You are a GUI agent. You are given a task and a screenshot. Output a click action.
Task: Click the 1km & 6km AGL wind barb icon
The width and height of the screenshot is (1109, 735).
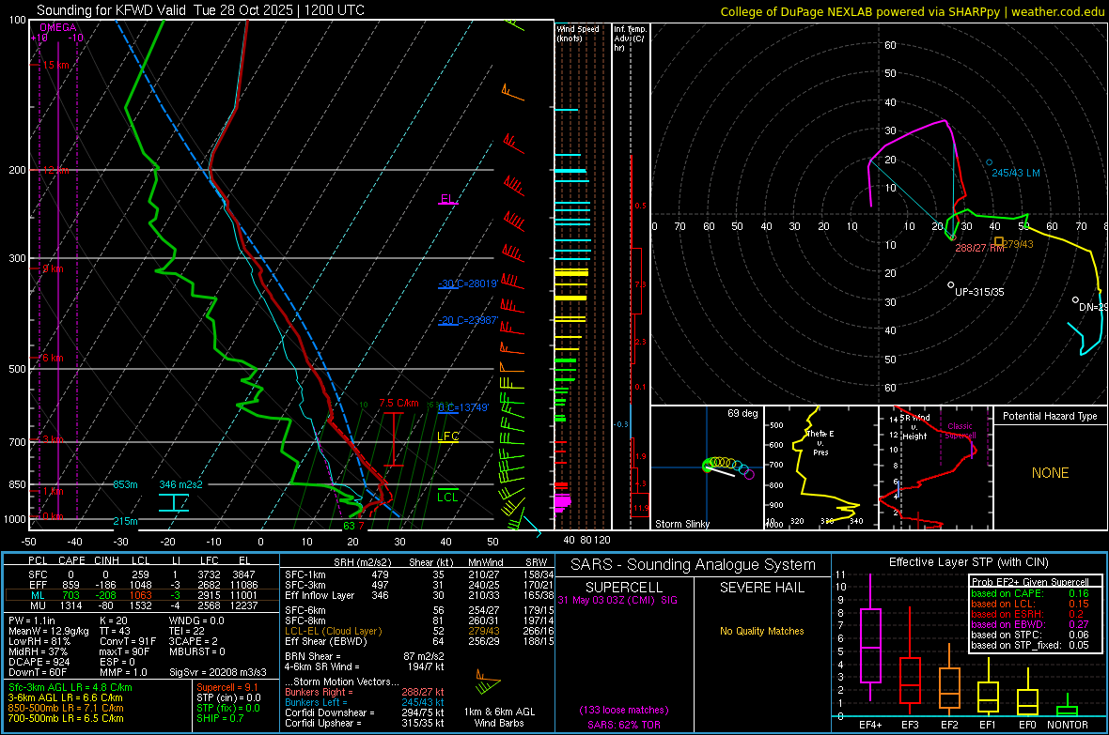(x=487, y=683)
